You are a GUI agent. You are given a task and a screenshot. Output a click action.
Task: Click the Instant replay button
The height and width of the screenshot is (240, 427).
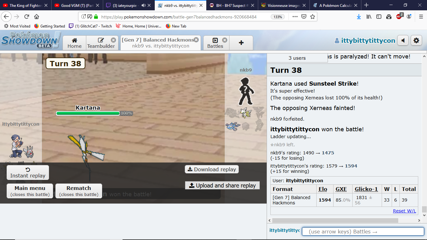(x=28, y=172)
